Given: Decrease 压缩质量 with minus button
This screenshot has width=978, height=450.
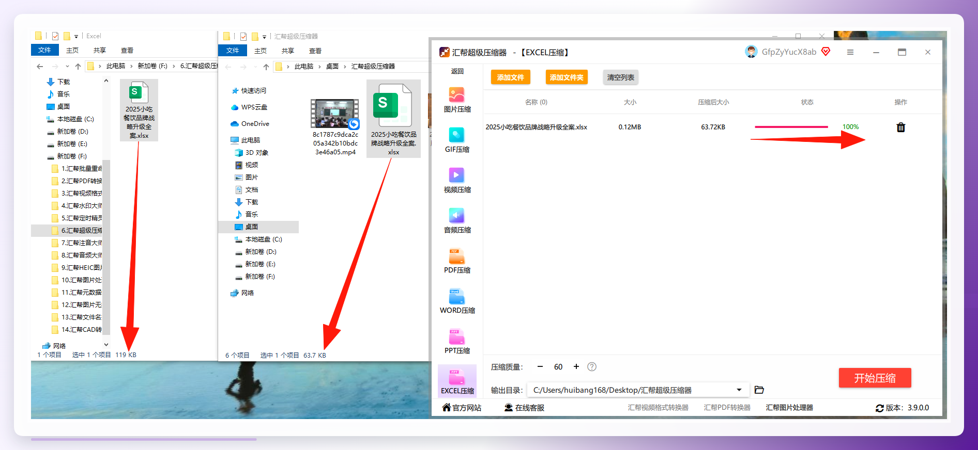Looking at the screenshot, I should pyautogui.click(x=540, y=366).
